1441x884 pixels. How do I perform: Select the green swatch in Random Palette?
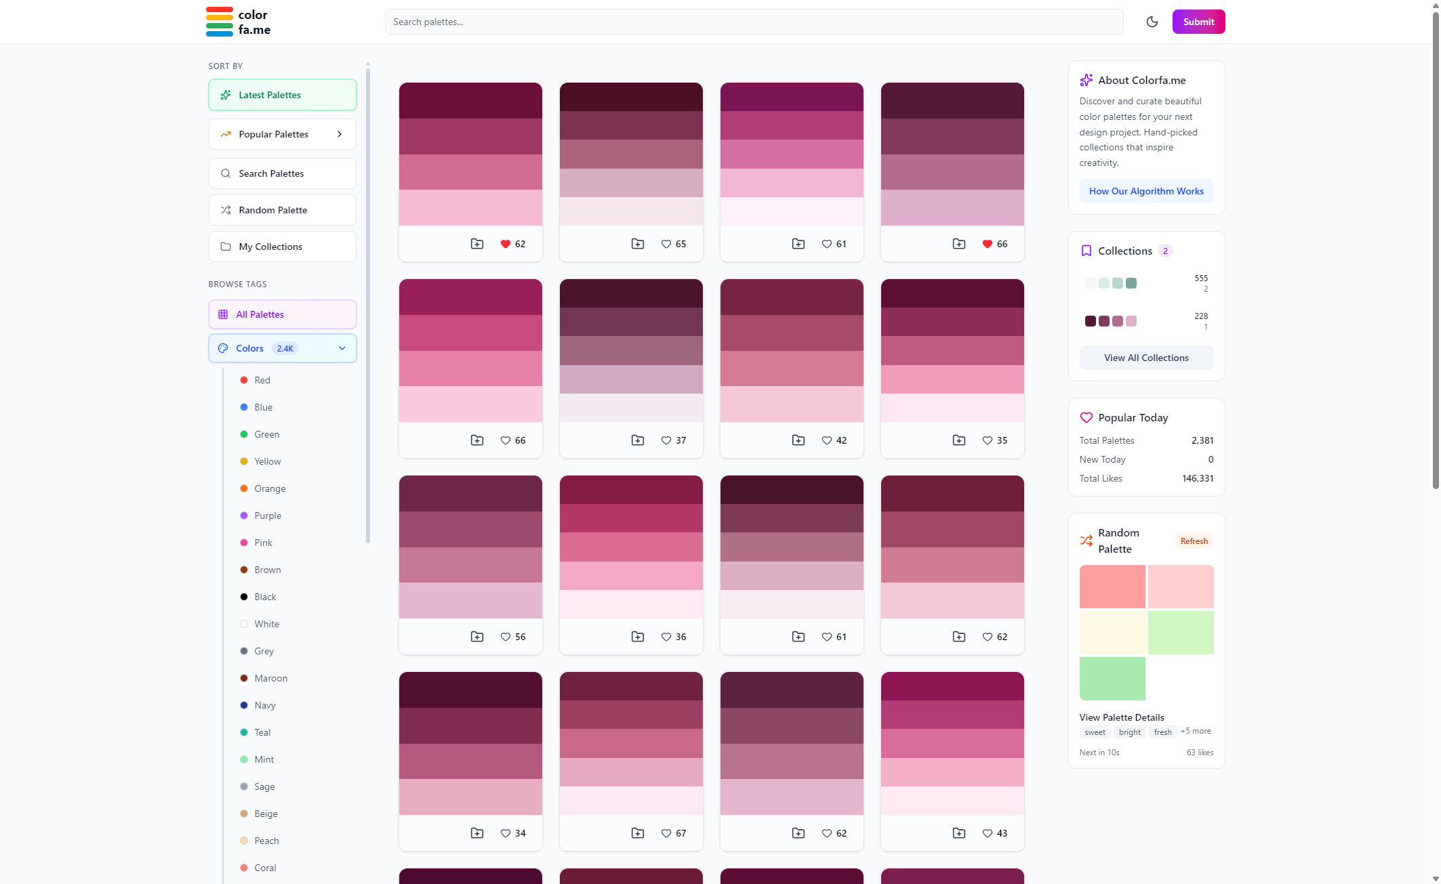coord(1112,678)
